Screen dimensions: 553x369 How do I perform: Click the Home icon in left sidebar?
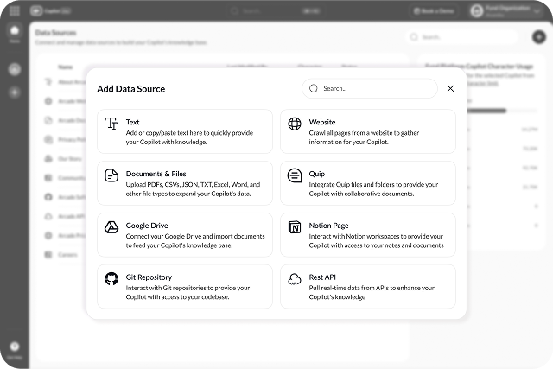tap(15, 33)
